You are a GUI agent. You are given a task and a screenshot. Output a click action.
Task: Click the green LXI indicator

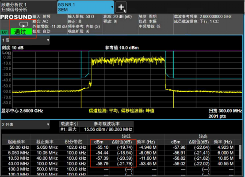click(4, 32)
